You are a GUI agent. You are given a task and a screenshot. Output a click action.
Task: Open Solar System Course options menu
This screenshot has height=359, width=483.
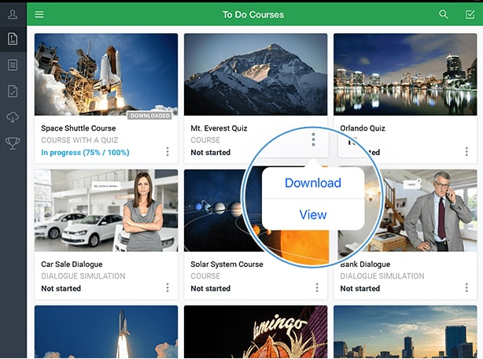[317, 288]
